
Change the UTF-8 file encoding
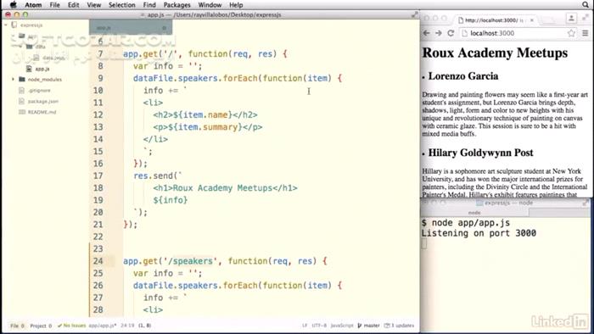click(x=319, y=326)
